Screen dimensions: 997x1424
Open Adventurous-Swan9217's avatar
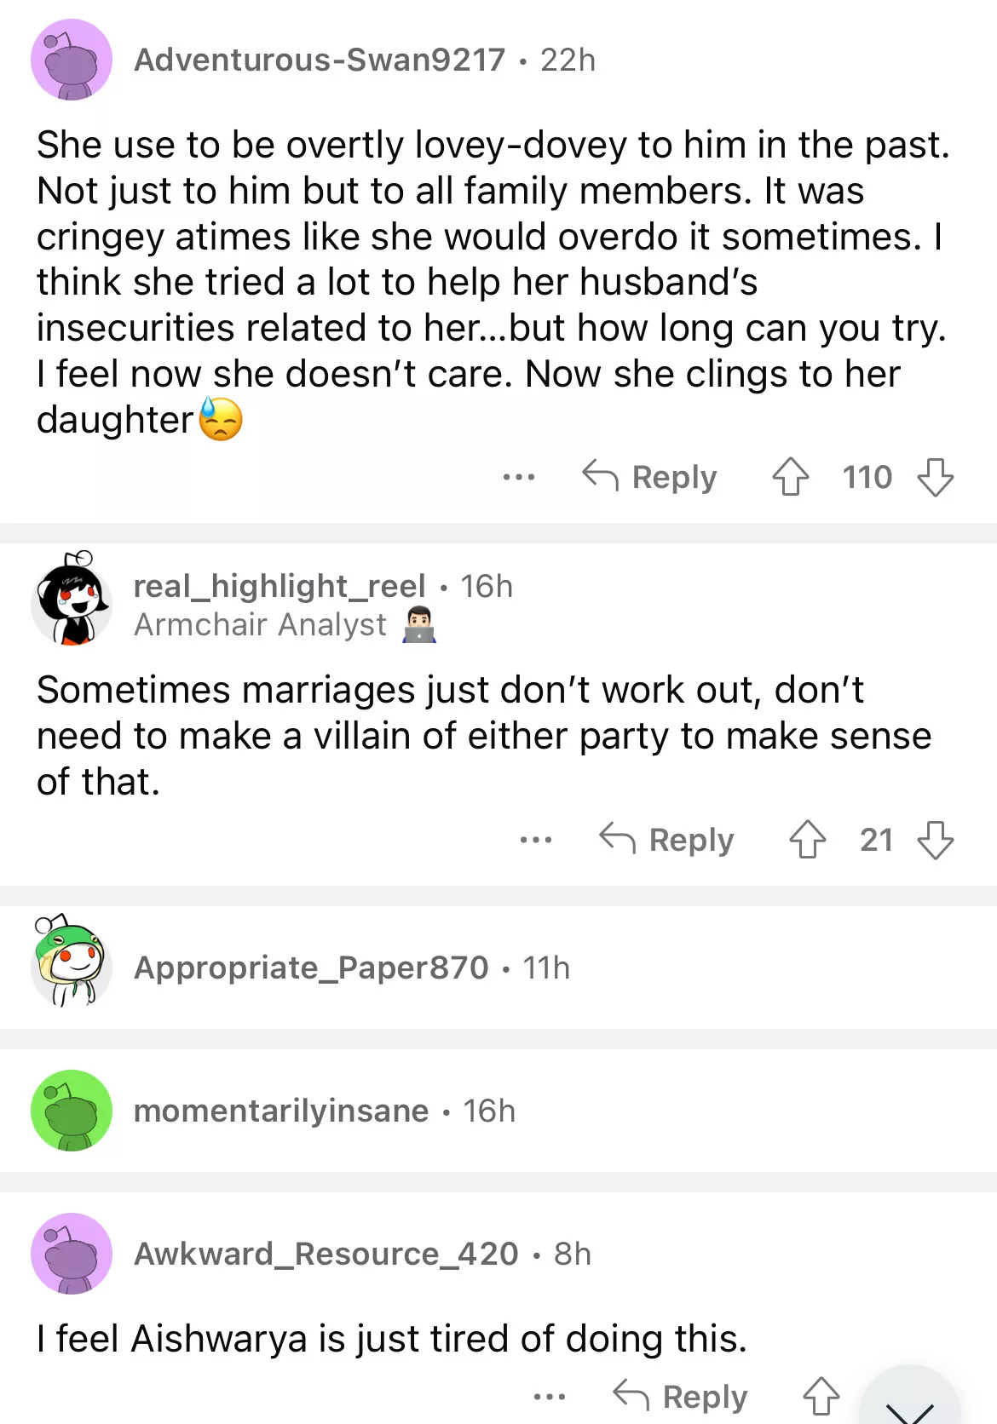[x=72, y=60]
